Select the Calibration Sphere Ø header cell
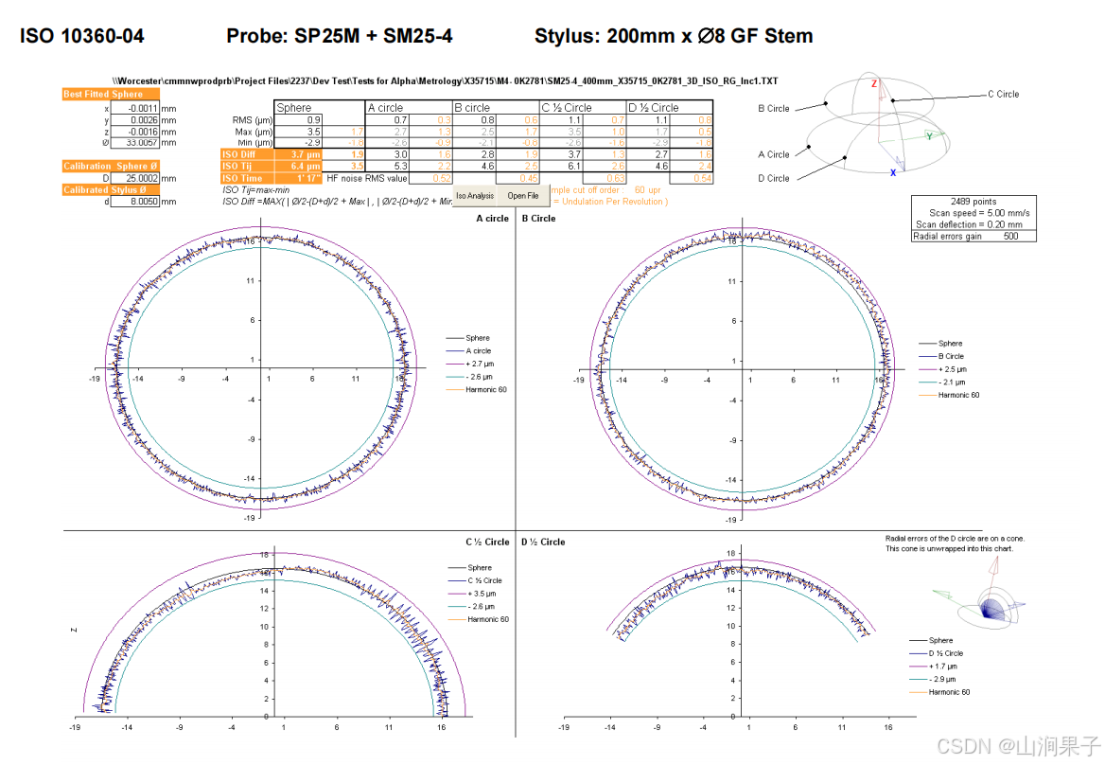The width and height of the screenshot is (1105, 765). pyautogui.click(x=111, y=167)
